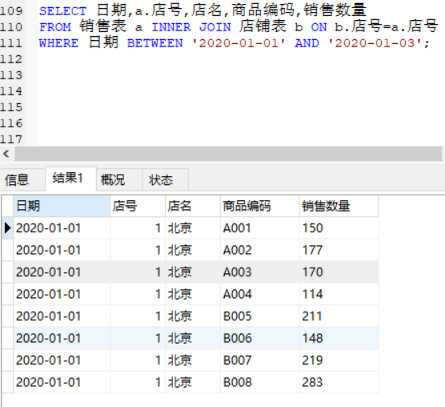Screen dimensions: 445x407
Task: Click the sales quantity cell 177
Action: pyautogui.click(x=339, y=250)
